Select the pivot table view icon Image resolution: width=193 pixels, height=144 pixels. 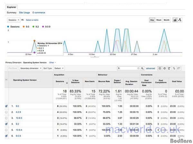179,68
